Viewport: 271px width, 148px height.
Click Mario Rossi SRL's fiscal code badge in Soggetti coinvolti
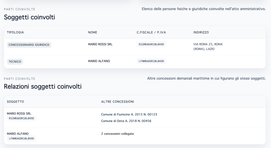pyautogui.click(x=151, y=44)
